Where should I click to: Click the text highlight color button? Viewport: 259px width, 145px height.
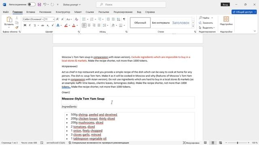coord(66,25)
